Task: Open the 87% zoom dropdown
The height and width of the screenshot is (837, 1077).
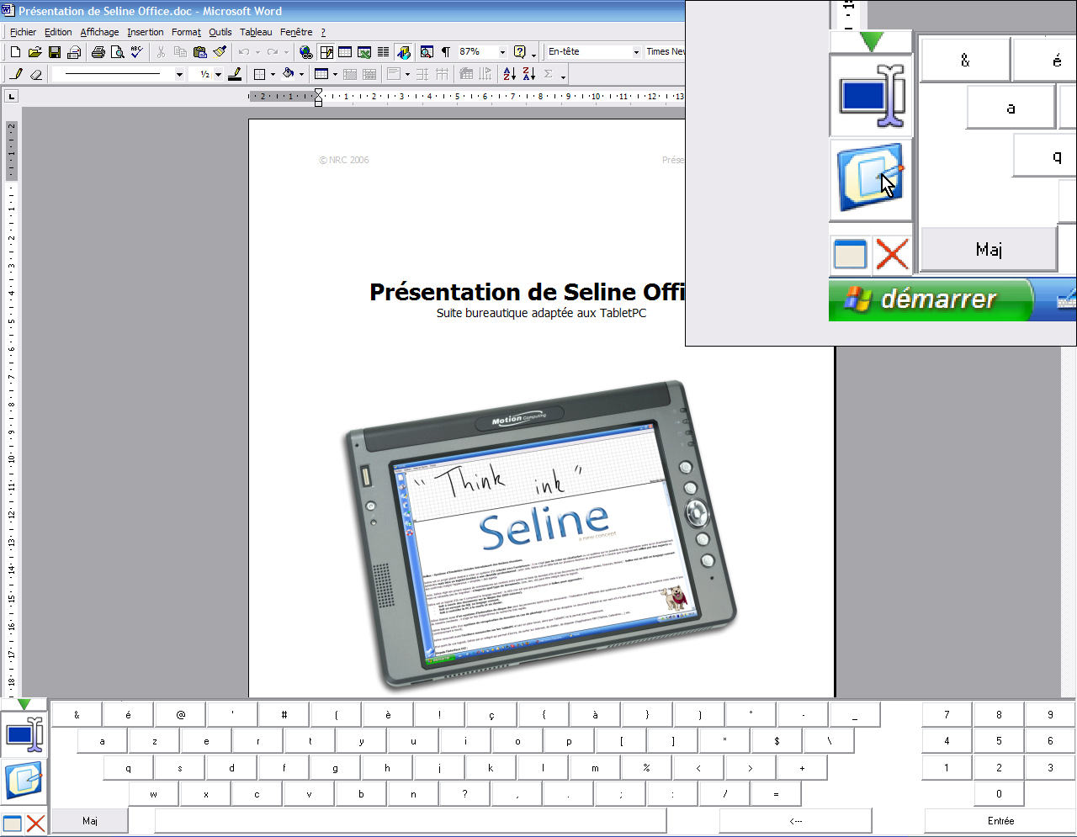Action: pyautogui.click(x=502, y=52)
